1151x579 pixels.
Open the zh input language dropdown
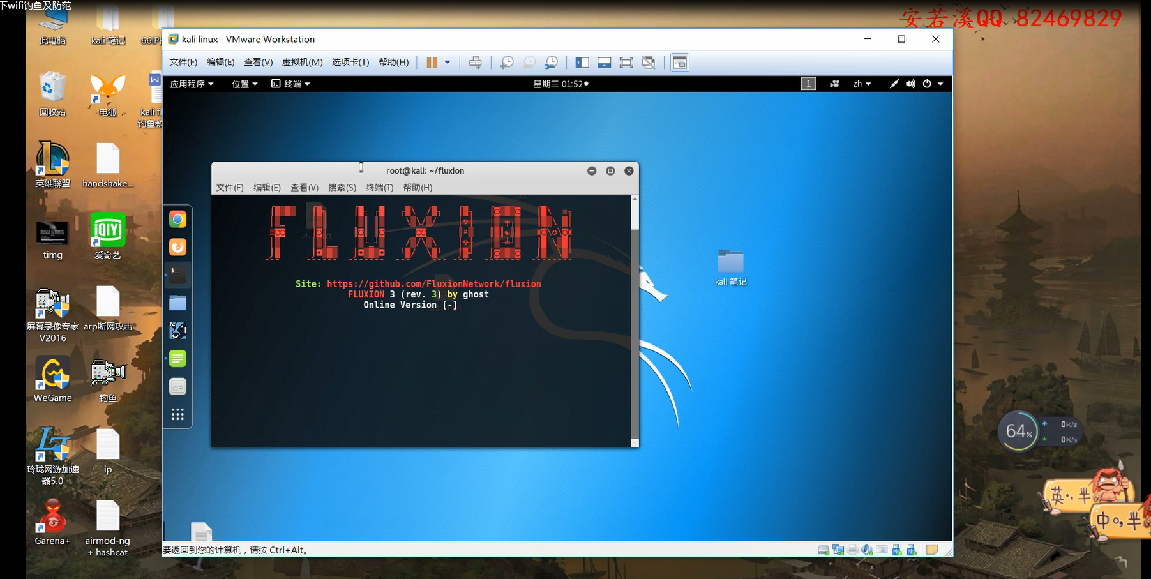coord(862,84)
